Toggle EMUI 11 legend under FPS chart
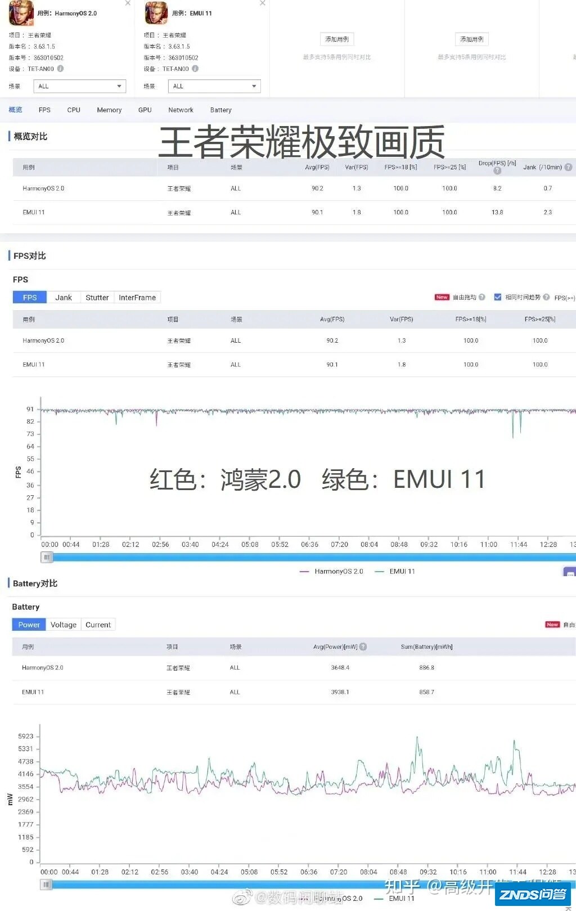 pyautogui.click(x=395, y=571)
